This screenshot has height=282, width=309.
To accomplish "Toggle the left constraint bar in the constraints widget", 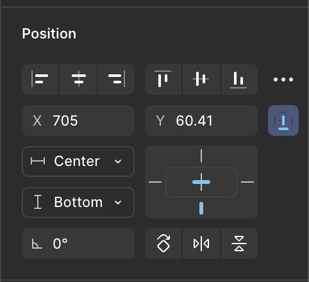I will [x=155, y=182].
